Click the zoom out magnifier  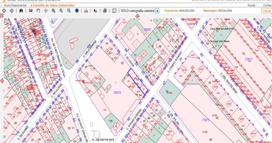tap(69, 11)
